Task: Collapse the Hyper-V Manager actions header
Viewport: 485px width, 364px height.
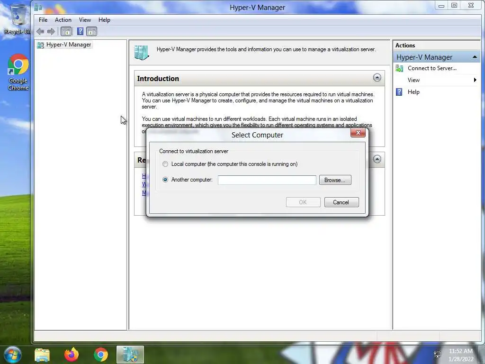Action: coord(475,57)
